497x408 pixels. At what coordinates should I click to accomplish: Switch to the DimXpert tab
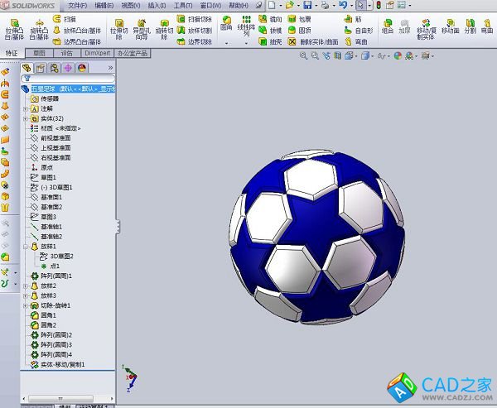click(x=94, y=52)
